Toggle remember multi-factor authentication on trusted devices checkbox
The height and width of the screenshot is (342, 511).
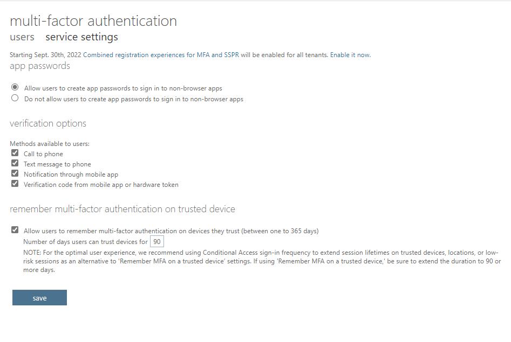(x=15, y=230)
